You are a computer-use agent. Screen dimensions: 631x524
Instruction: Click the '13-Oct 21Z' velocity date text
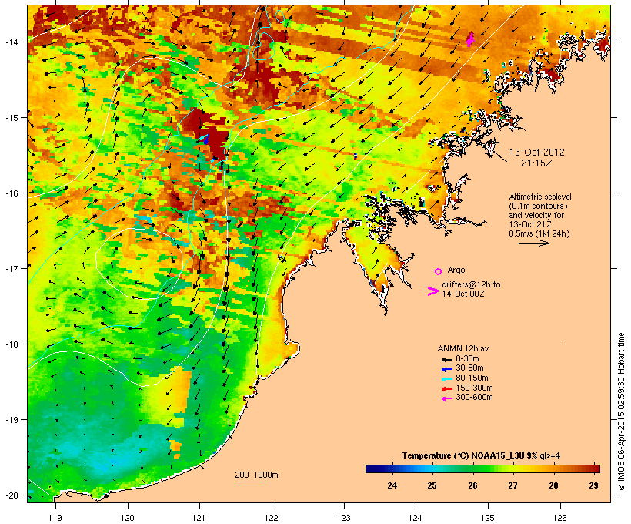530,224
